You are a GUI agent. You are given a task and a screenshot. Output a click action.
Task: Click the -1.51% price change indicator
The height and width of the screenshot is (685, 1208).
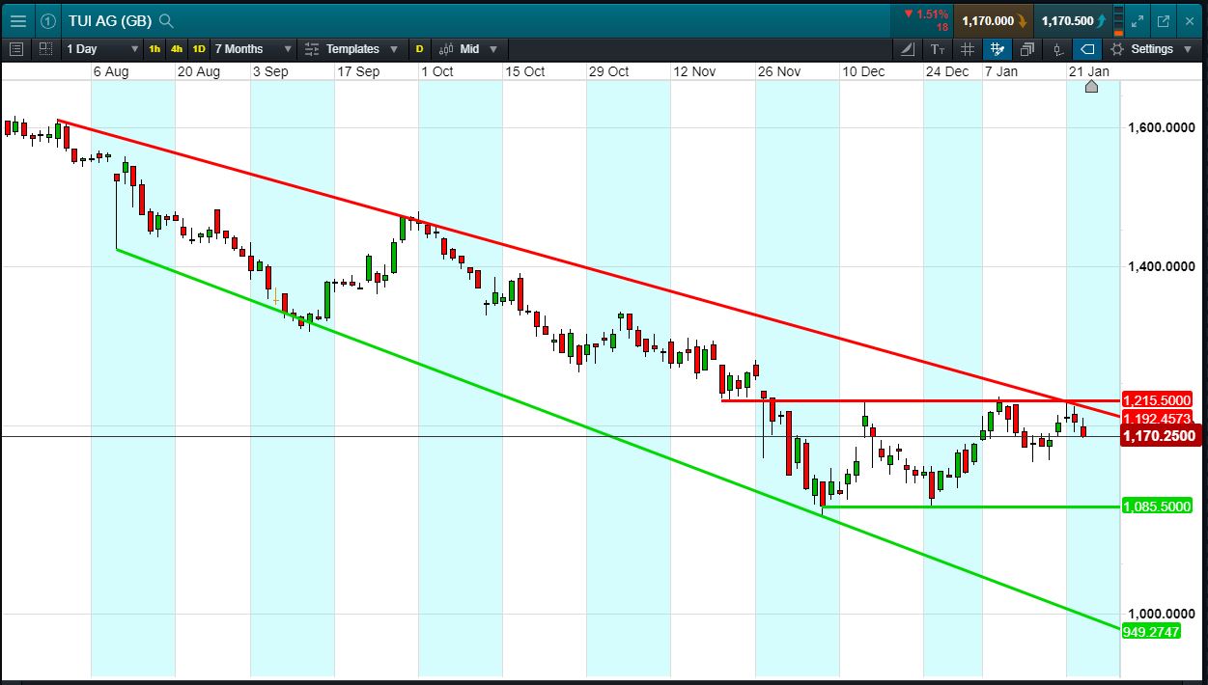click(x=925, y=14)
